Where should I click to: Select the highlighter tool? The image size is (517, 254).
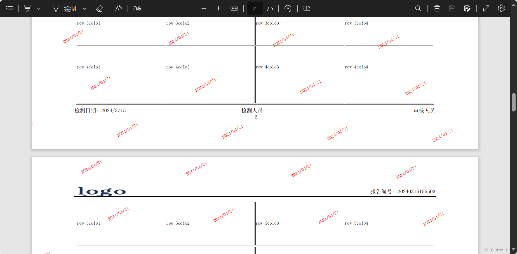pos(27,8)
